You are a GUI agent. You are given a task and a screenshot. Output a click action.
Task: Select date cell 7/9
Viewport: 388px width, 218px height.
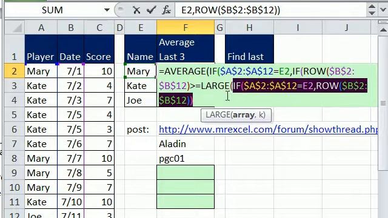click(71, 187)
